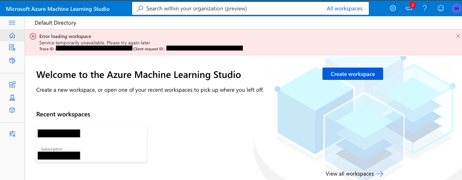Send feedback via smiley icon

[x=440, y=8]
